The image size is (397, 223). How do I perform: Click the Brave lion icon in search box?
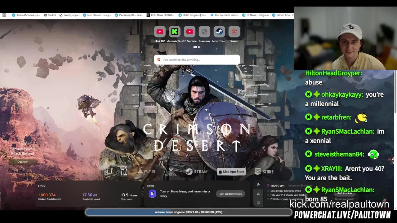pyautogui.click(x=159, y=60)
